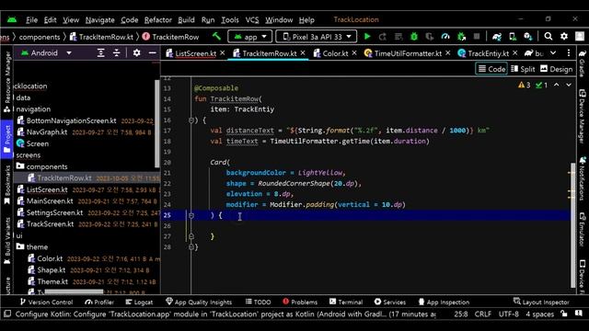Image resolution: width=589 pixels, height=331 pixels.
Task: Click the 4 spaces indent setting
Action: pos(539,314)
